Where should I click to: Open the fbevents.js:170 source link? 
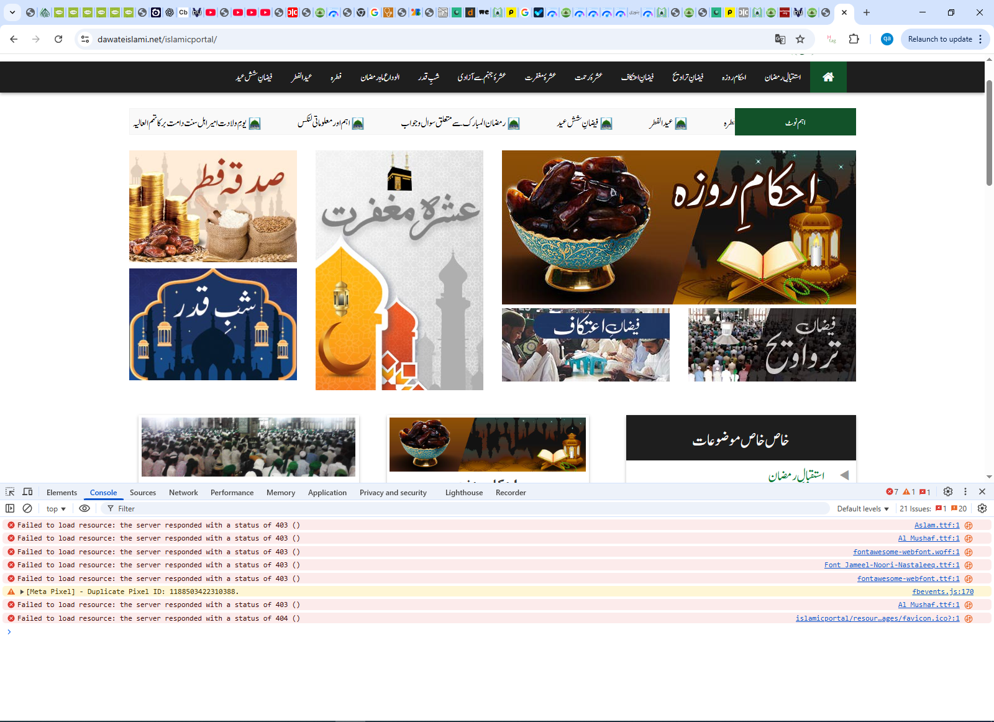[942, 592]
